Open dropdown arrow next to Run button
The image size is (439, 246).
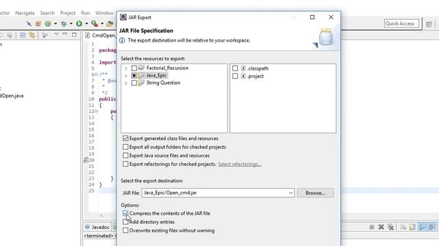point(86,23)
